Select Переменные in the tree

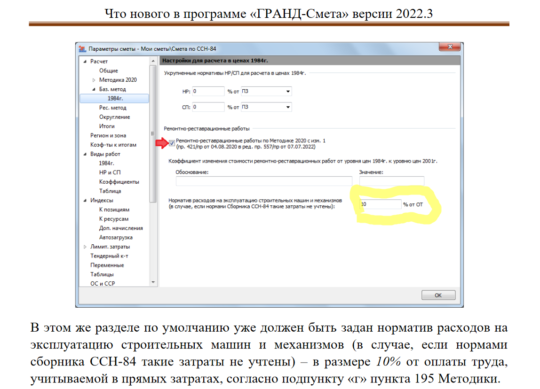tap(107, 265)
